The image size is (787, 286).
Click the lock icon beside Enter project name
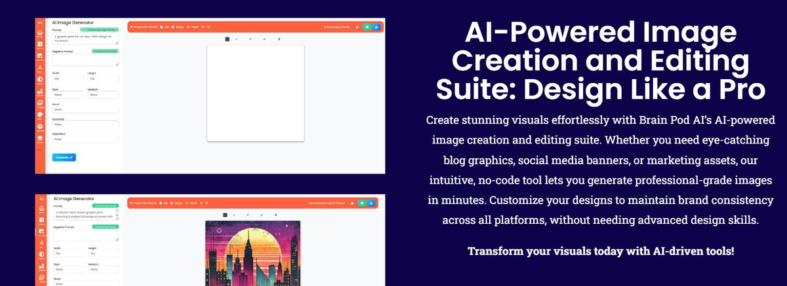357,27
